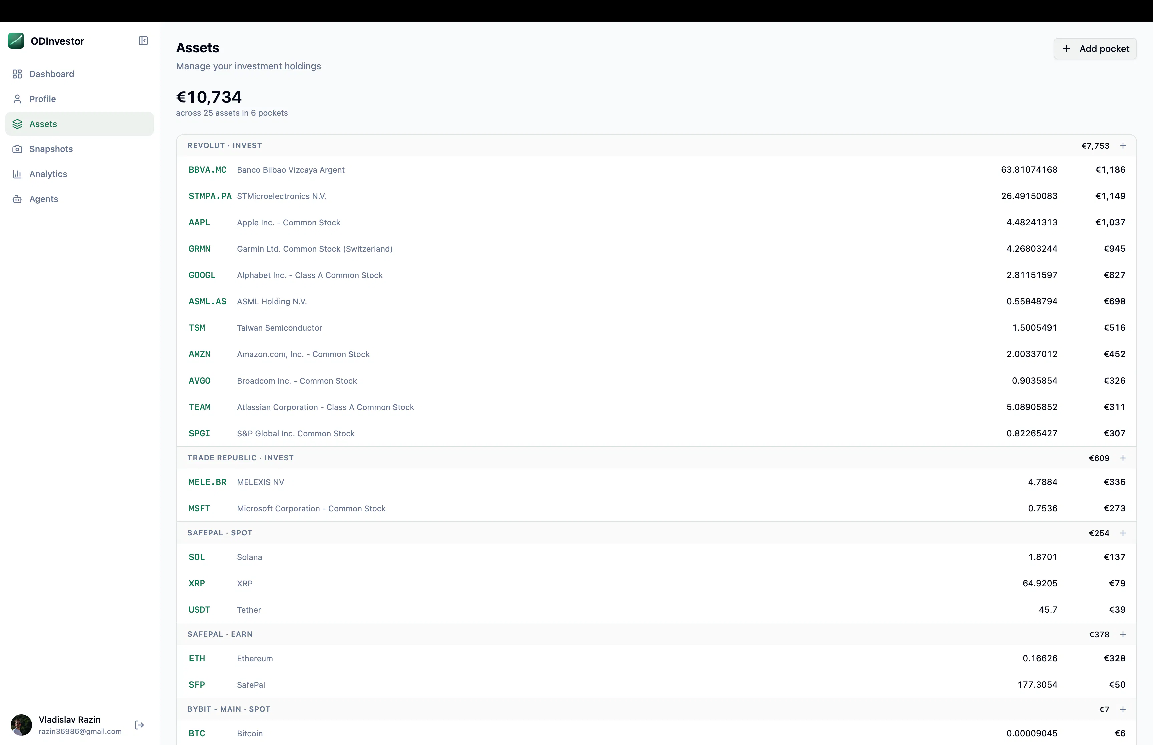Click the ODInvestor app title
1153x745 pixels.
pos(58,41)
